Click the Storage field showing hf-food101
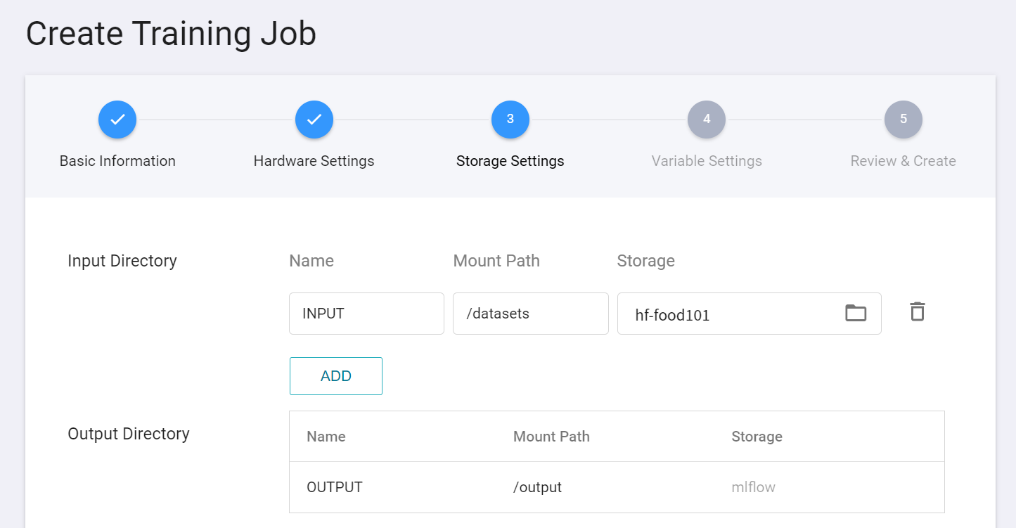 click(724, 314)
